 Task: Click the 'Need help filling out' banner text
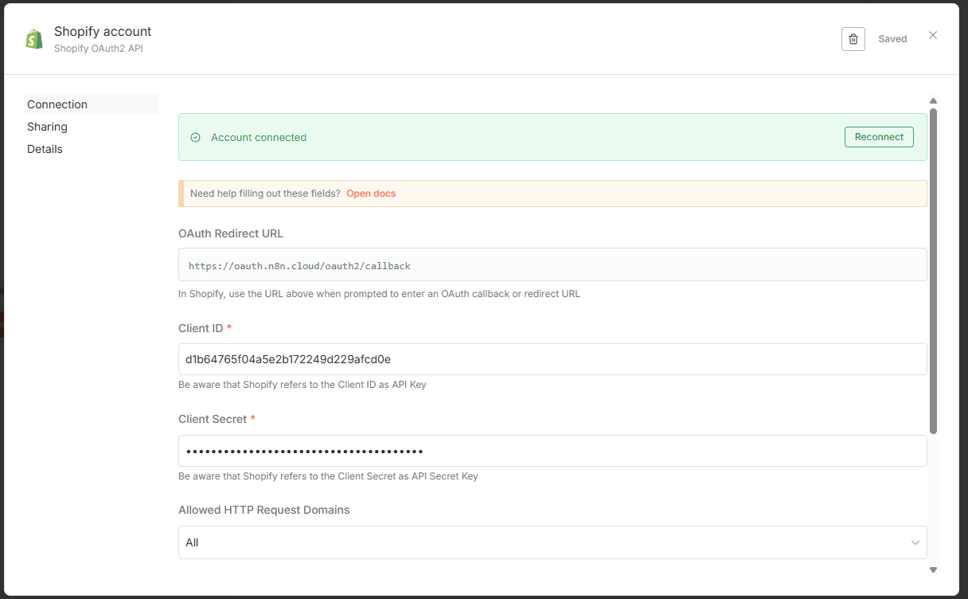tap(265, 194)
